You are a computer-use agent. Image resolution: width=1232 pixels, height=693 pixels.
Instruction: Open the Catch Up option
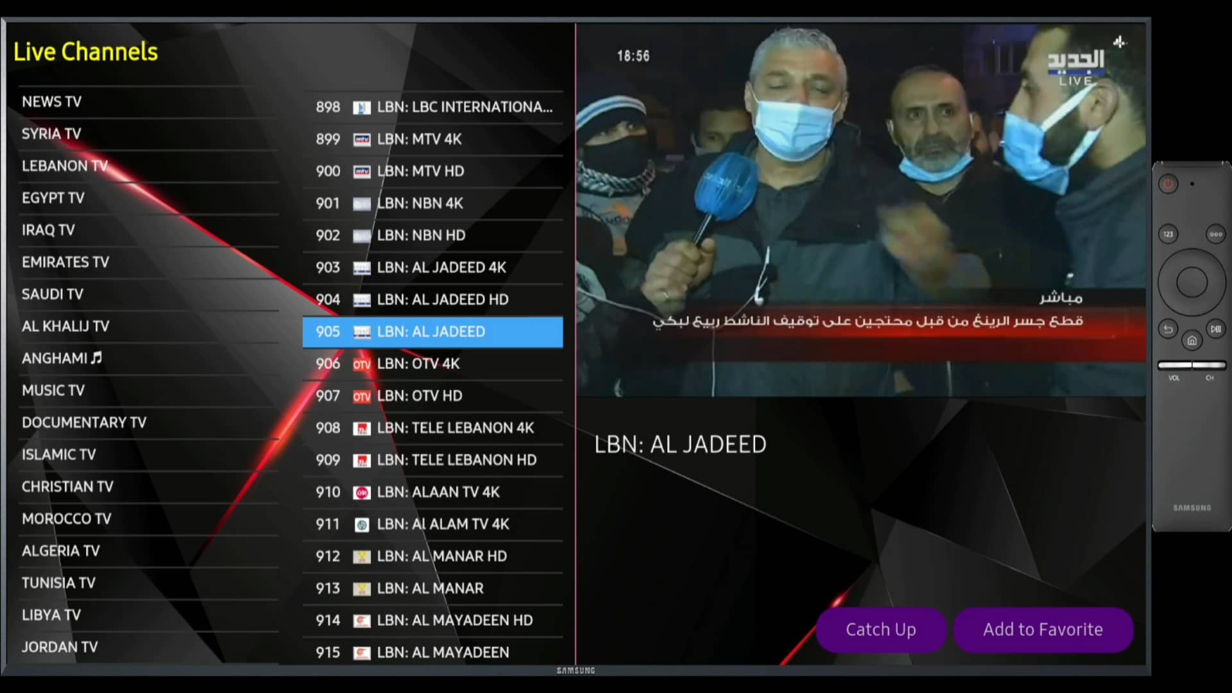click(880, 629)
